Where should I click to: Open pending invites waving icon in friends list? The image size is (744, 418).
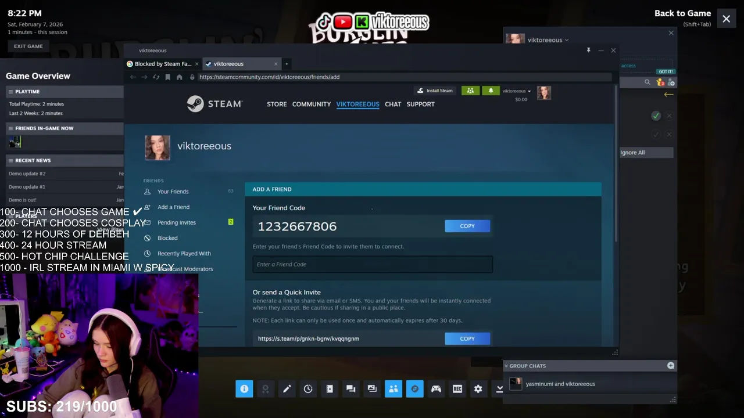660,82
